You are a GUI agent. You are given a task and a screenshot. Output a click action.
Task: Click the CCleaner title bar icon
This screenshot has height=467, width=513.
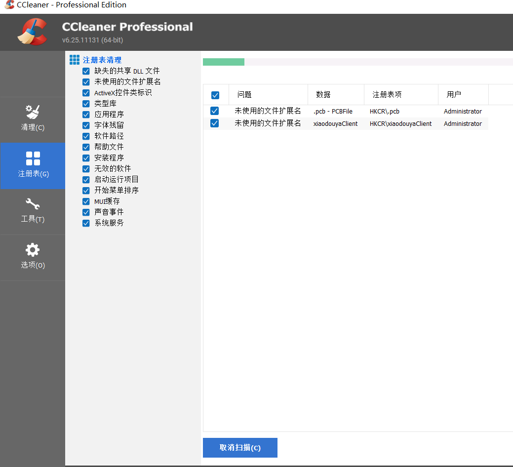pyautogui.click(x=9, y=4)
